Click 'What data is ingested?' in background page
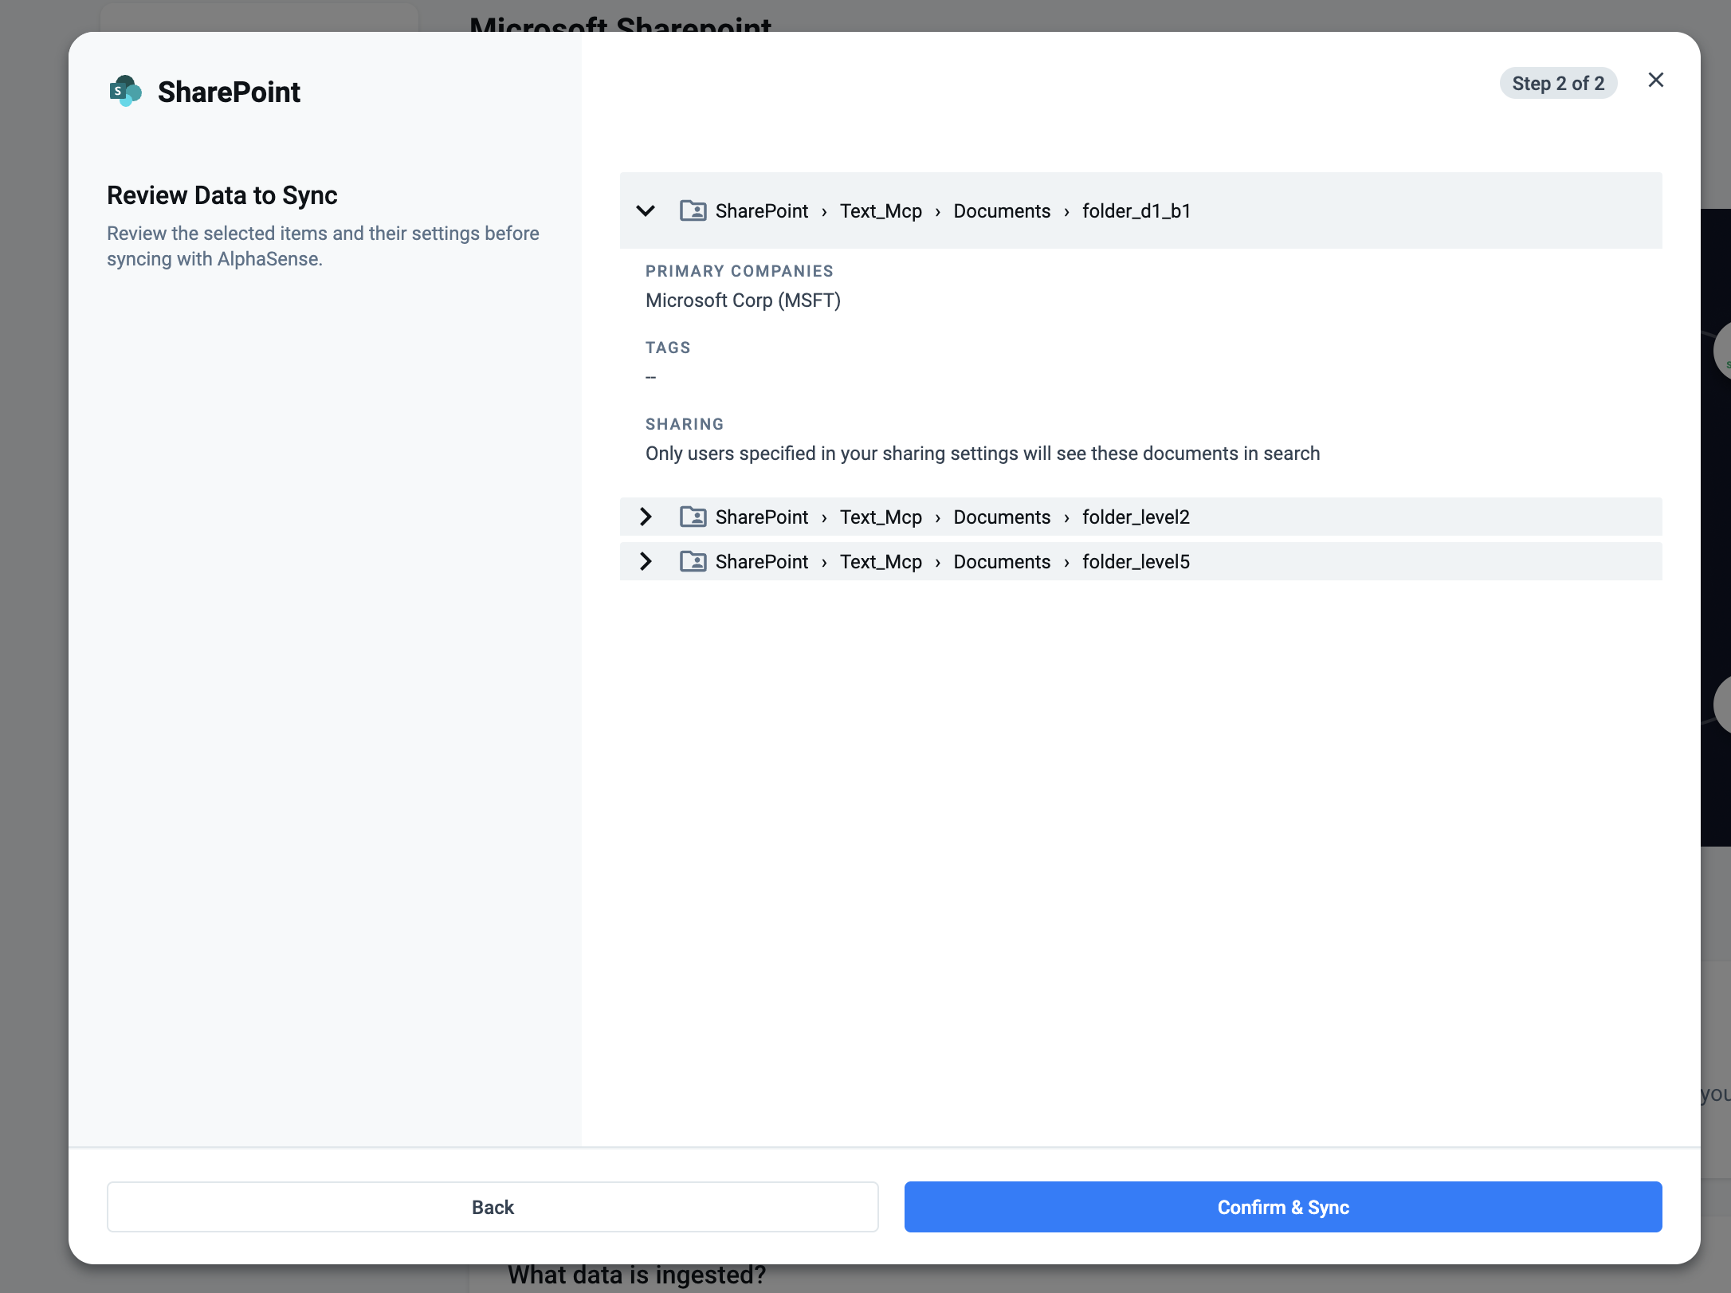The height and width of the screenshot is (1293, 1731). tap(637, 1275)
